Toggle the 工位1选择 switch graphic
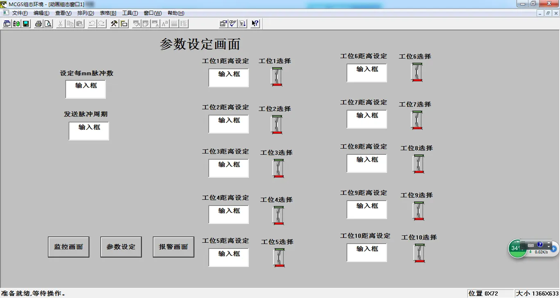The image size is (560, 298). pos(277,77)
